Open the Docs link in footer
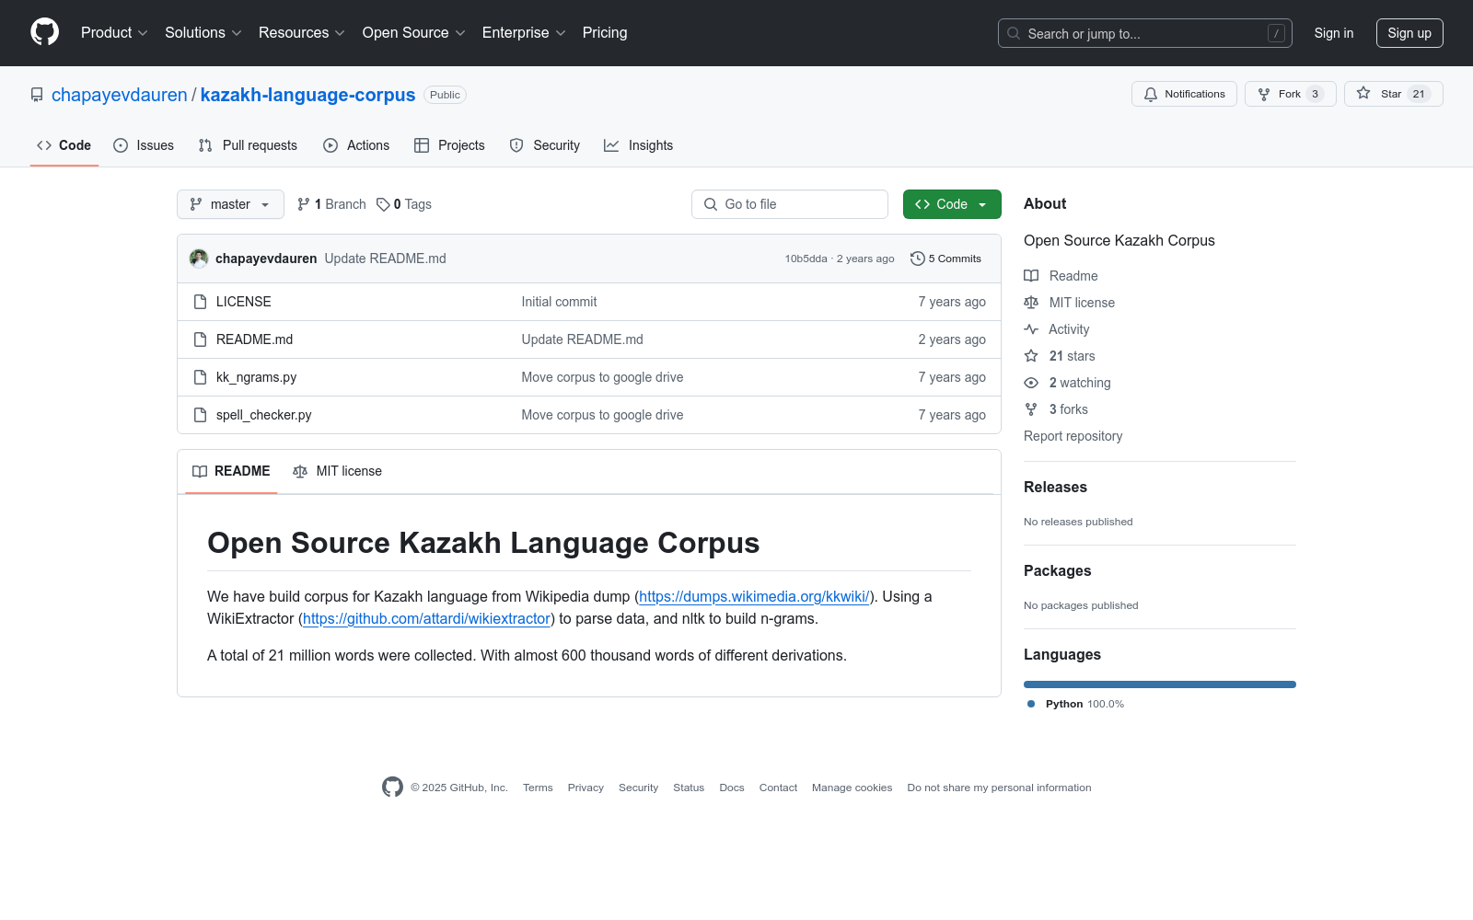 [x=732, y=788]
